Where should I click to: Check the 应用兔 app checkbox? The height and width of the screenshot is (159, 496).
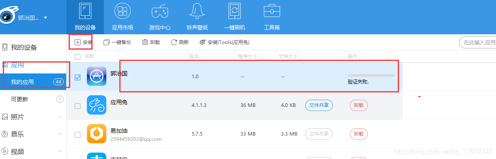click(x=78, y=106)
